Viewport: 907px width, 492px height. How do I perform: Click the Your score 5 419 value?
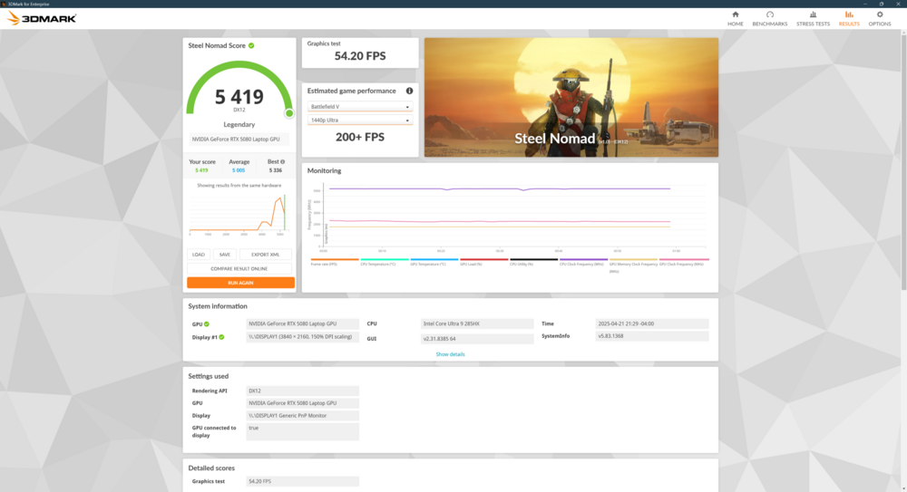click(x=201, y=170)
